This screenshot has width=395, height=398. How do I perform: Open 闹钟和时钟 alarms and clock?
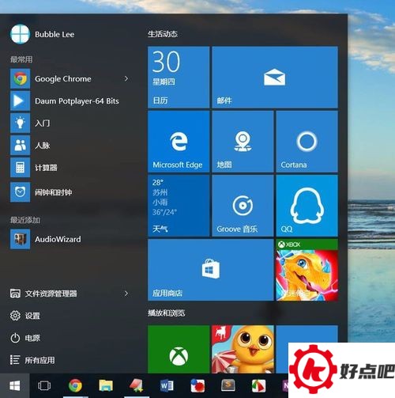click(71, 192)
